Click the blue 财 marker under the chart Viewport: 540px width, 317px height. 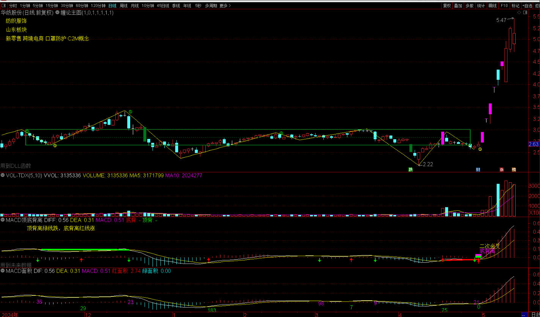coord(478,170)
